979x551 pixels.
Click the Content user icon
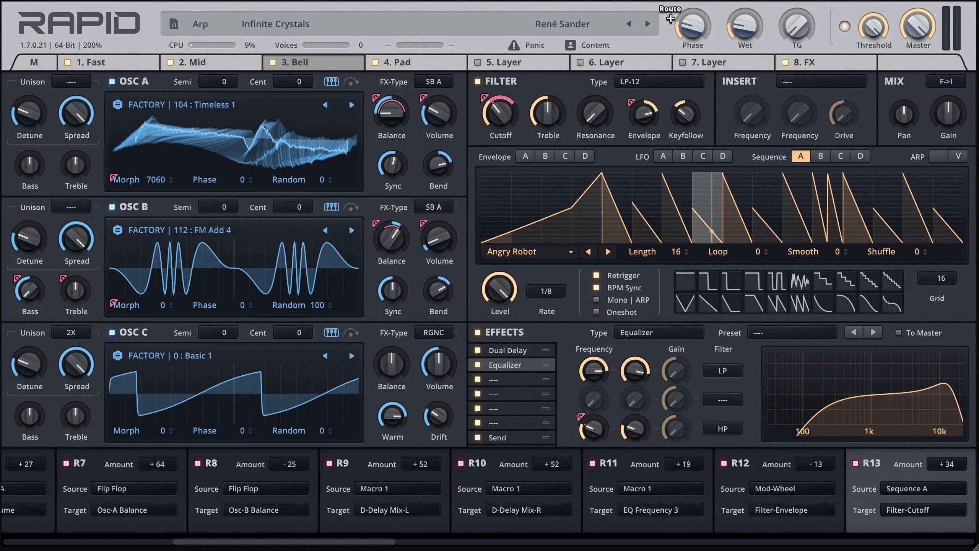point(570,45)
